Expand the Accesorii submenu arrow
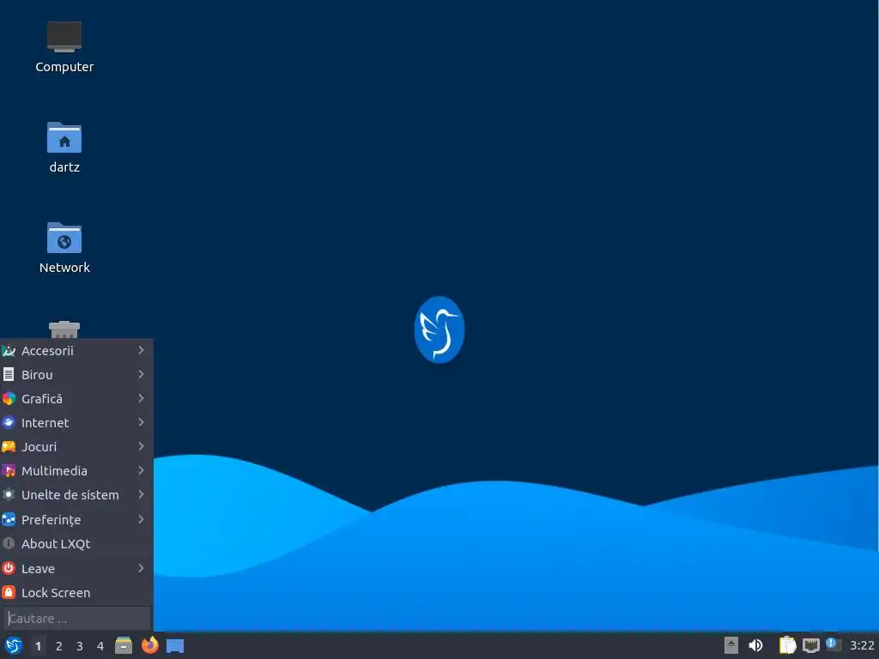Screen dimensions: 879x659 (x=142, y=350)
